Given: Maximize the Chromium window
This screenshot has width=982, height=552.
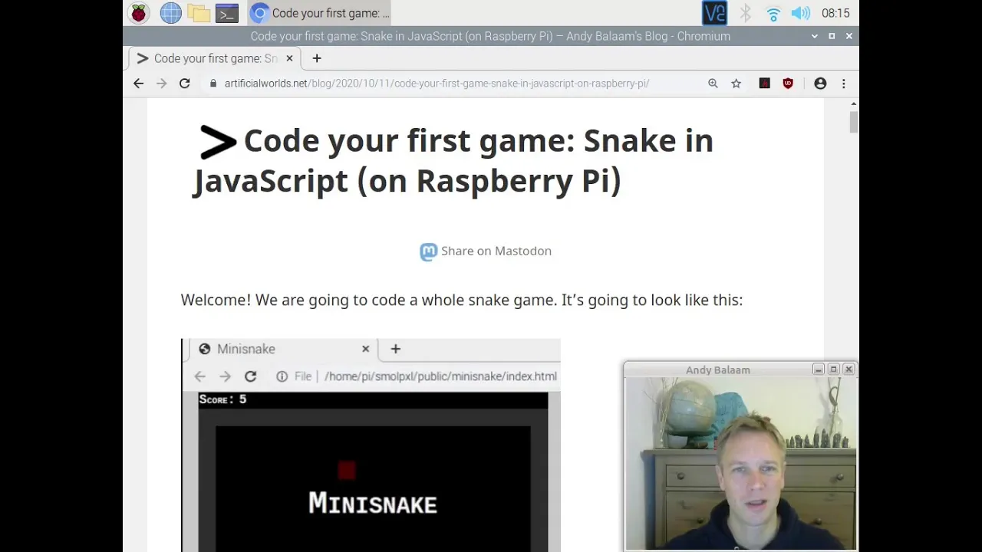Looking at the screenshot, I should pos(832,36).
